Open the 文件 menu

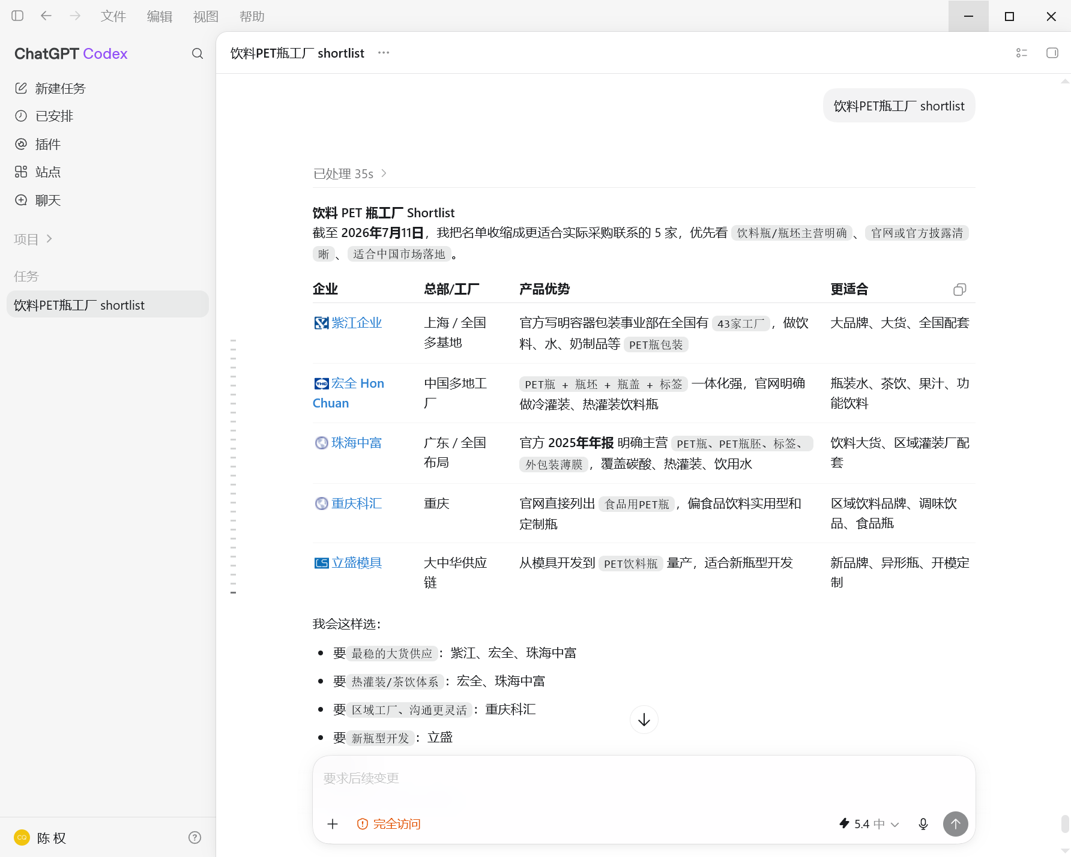tap(113, 16)
